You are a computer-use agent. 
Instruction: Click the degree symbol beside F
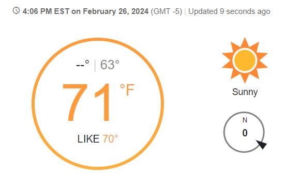pyautogui.click(x=122, y=86)
